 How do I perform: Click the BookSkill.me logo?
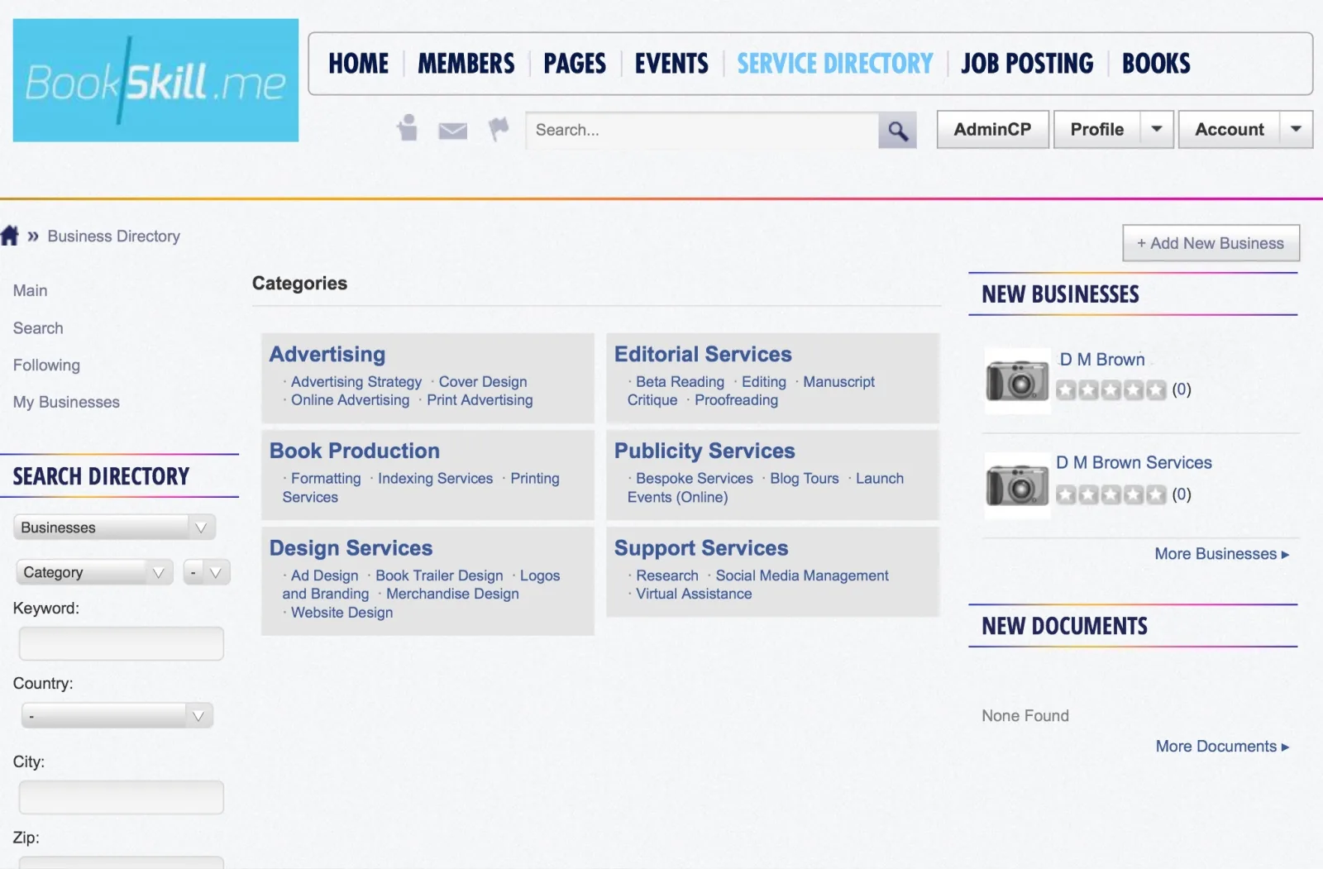pos(155,80)
